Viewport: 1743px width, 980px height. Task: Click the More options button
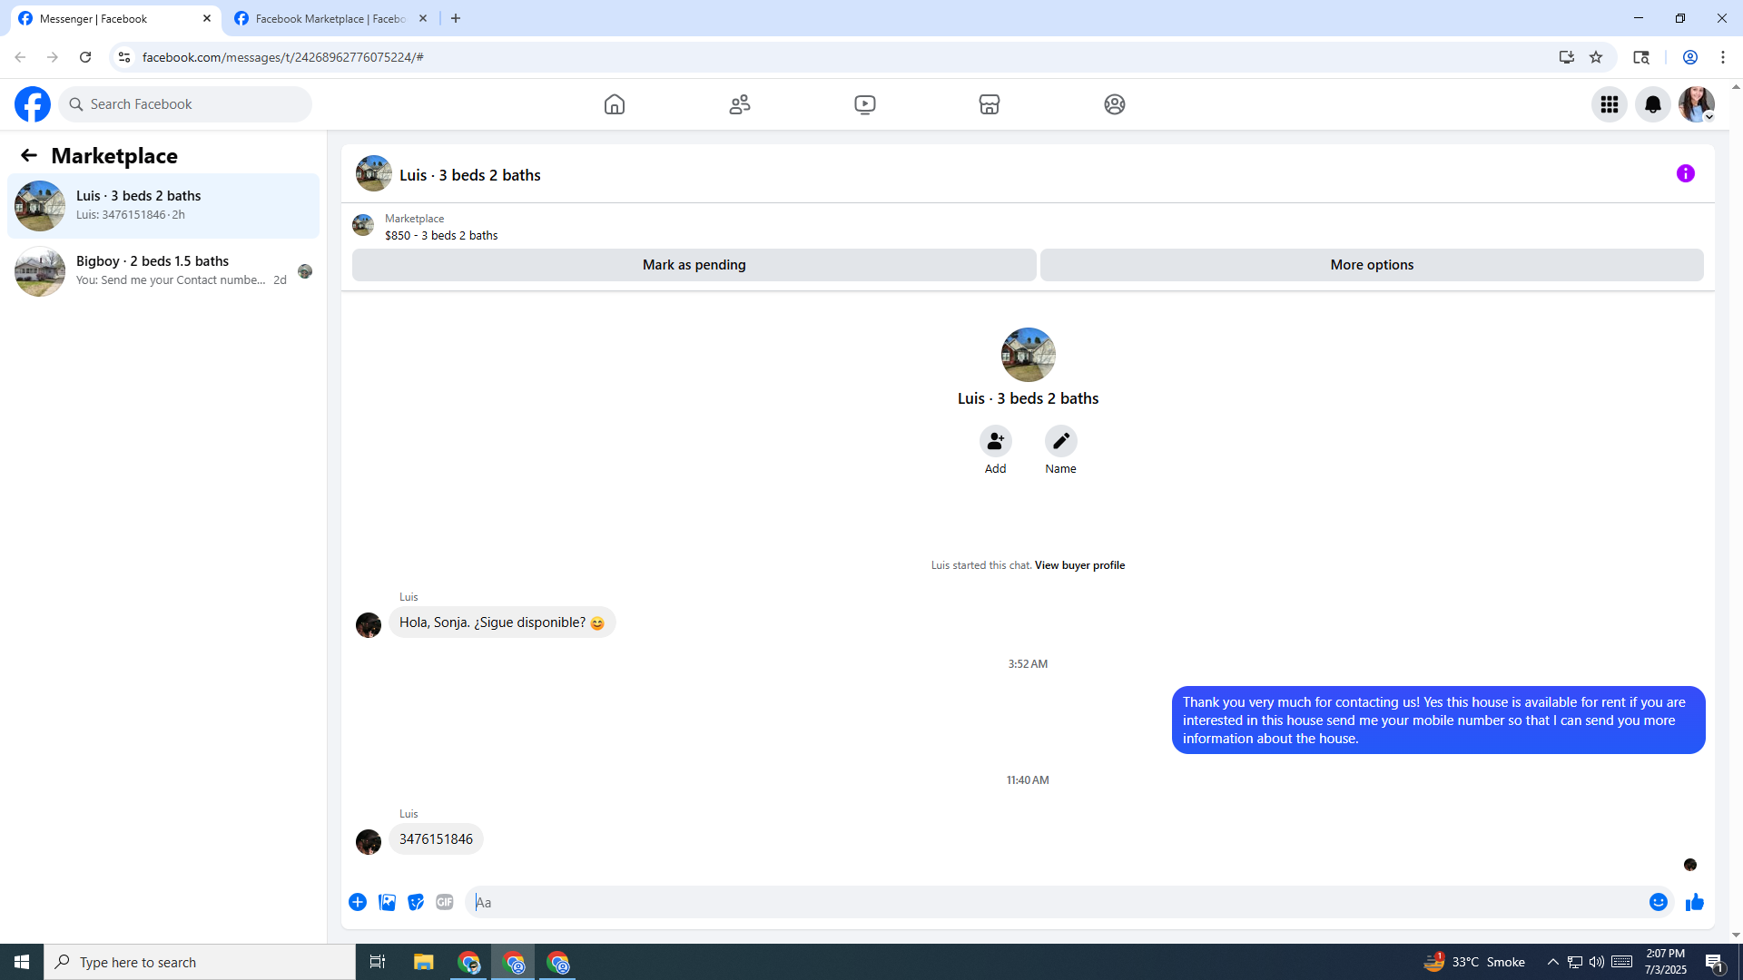[1372, 265]
